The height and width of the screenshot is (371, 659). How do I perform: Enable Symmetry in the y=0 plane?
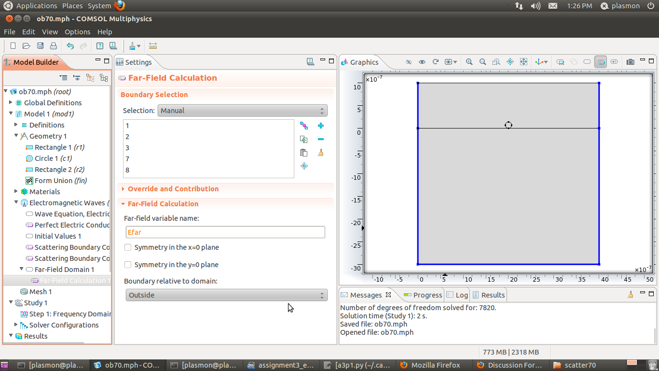click(128, 265)
